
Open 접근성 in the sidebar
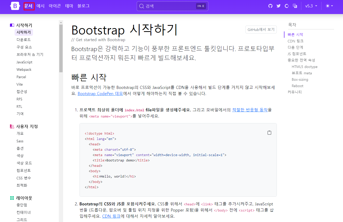click(x=22, y=92)
